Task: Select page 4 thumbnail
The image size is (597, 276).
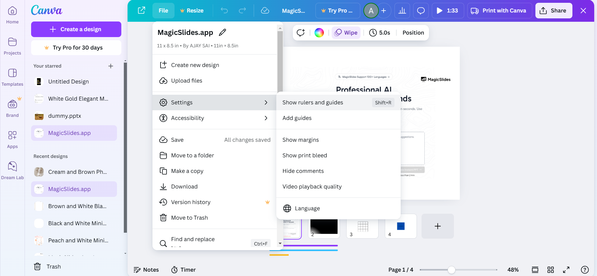Action: (401, 226)
